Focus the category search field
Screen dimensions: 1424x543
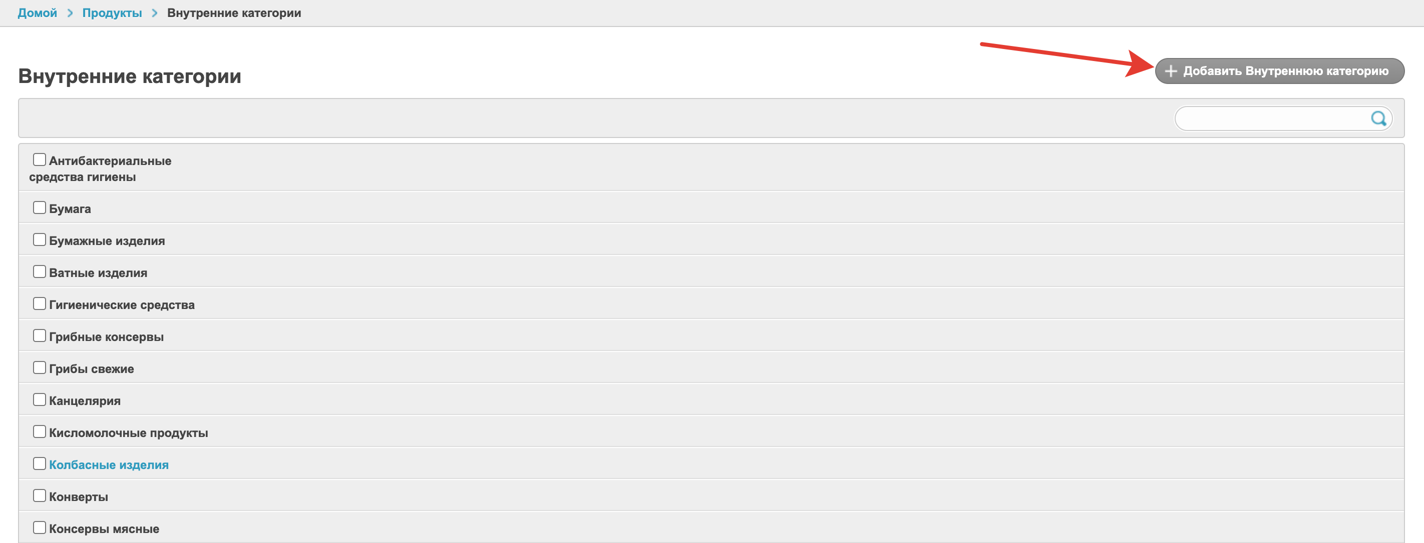(x=1271, y=118)
